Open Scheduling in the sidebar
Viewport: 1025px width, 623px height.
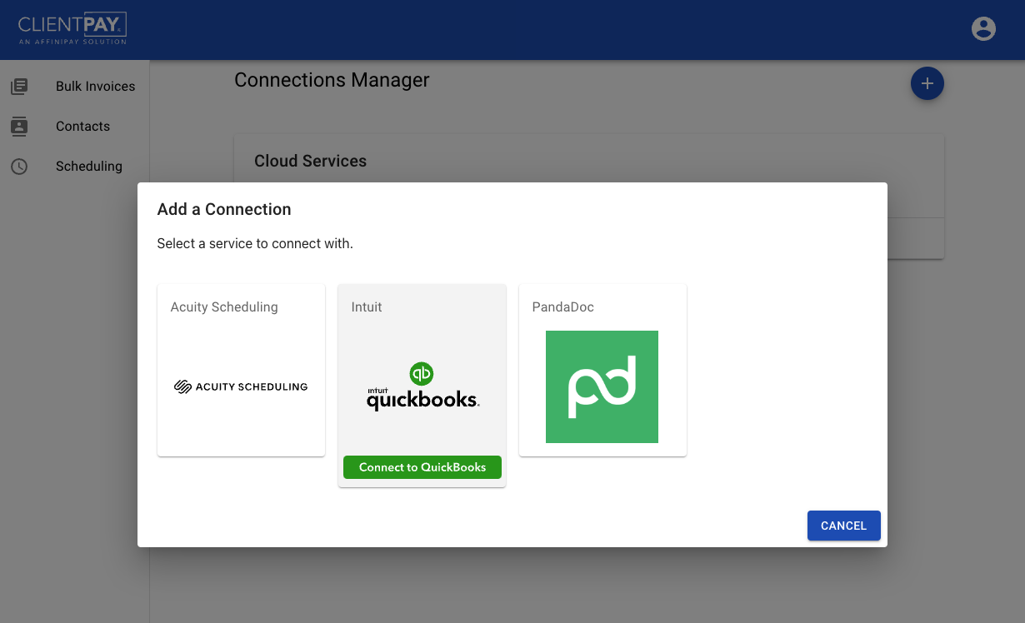click(75, 166)
